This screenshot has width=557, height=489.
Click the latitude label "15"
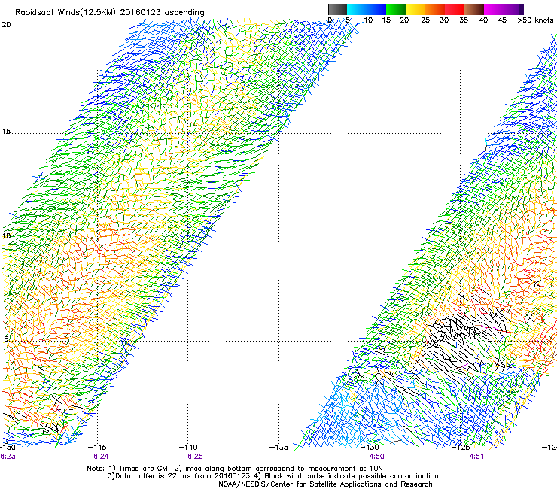pyautogui.click(x=6, y=132)
